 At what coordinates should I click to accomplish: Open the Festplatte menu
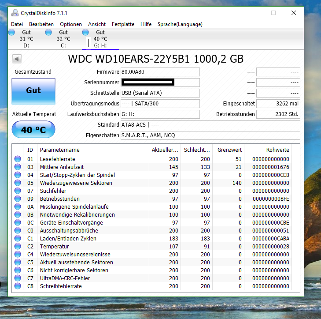(x=123, y=24)
